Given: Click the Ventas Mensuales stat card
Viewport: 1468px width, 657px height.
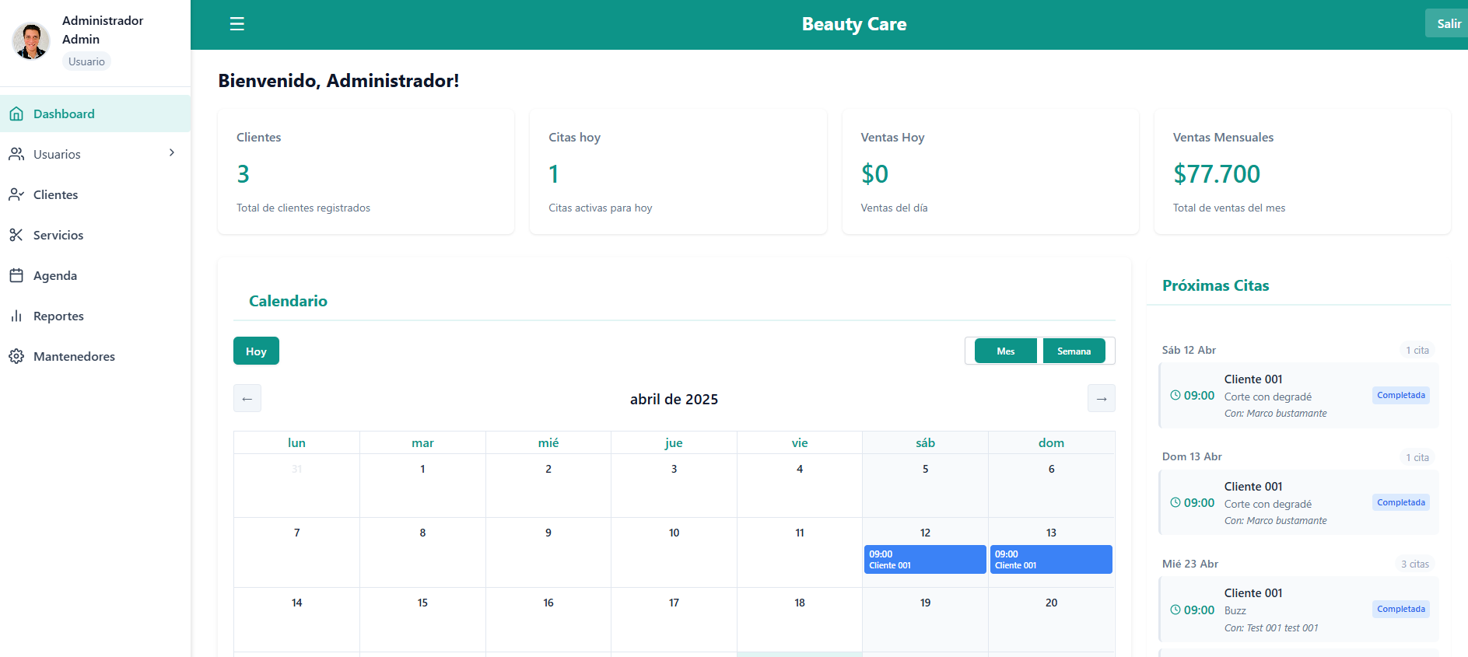Looking at the screenshot, I should [1302, 171].
